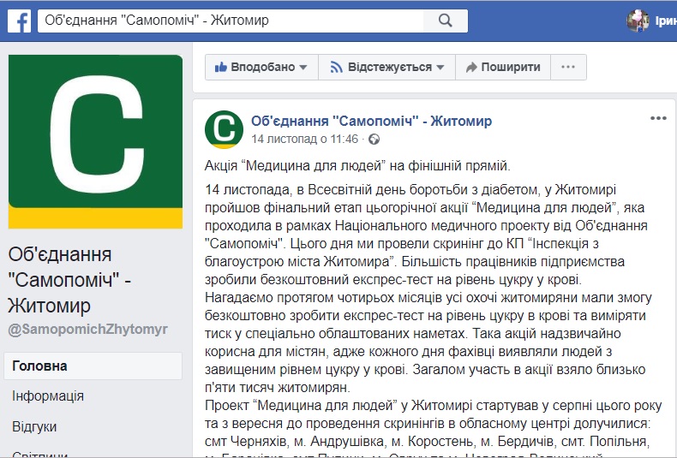Open the Вподобано dropdown

click(261, 68)
